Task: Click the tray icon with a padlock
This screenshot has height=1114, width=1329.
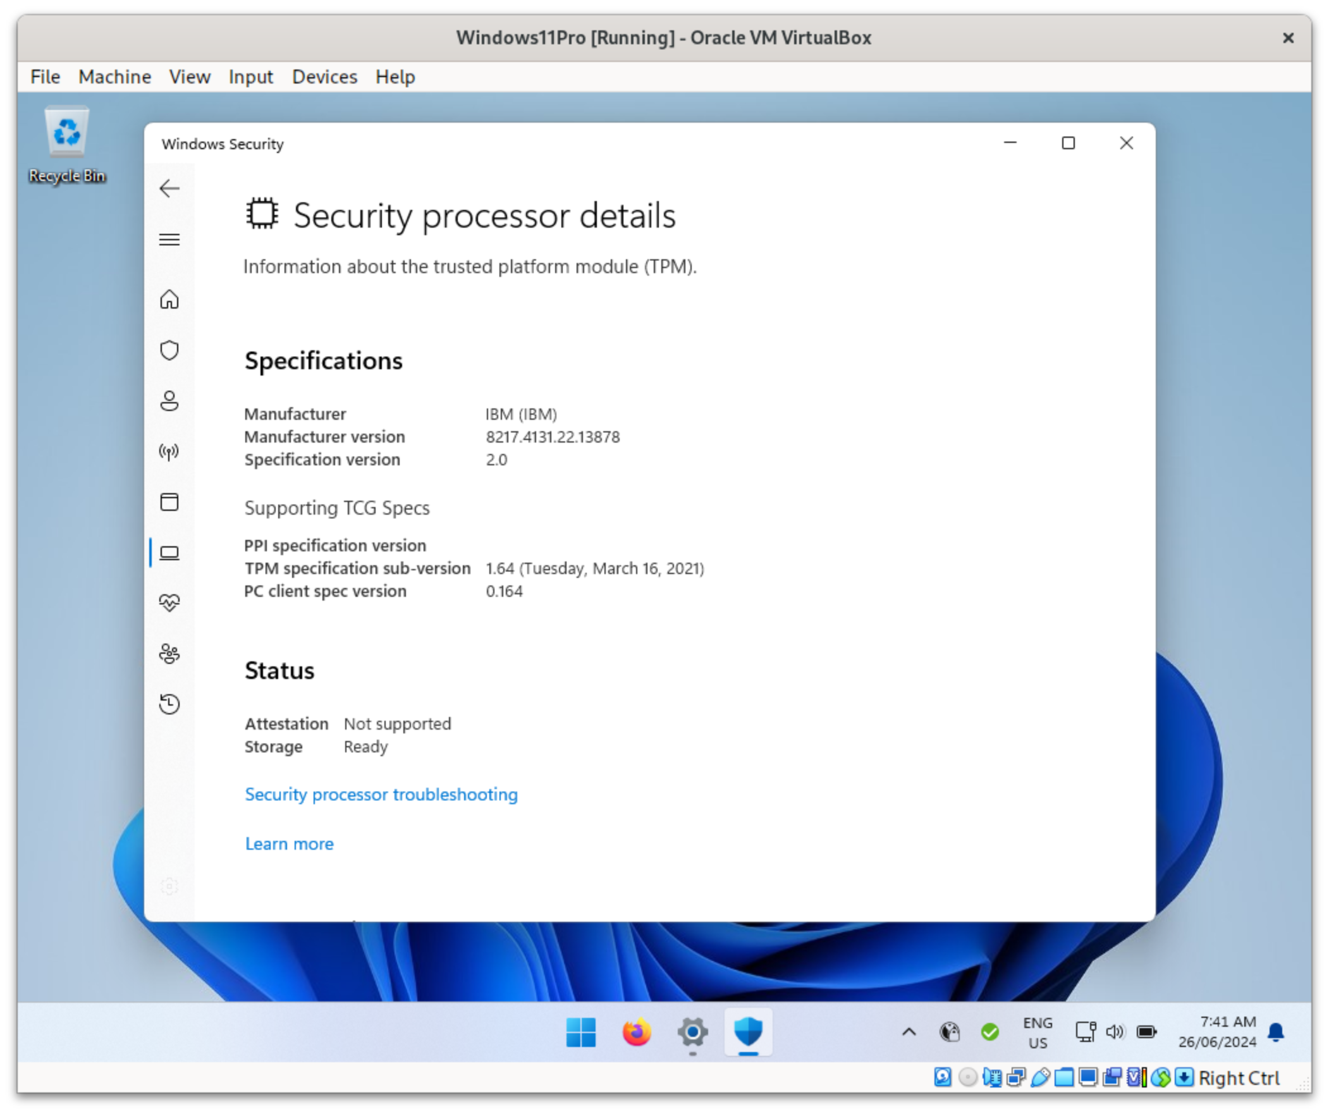Action: [949, 1033]
